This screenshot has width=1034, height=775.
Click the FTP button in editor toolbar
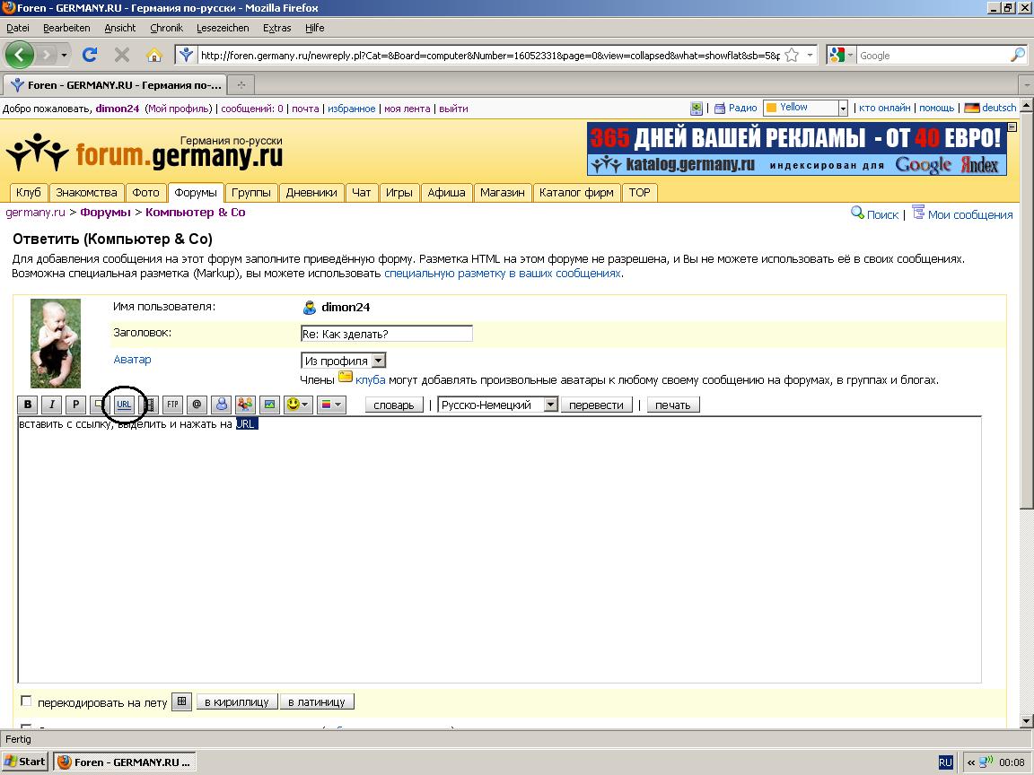[x=172, y=405]
